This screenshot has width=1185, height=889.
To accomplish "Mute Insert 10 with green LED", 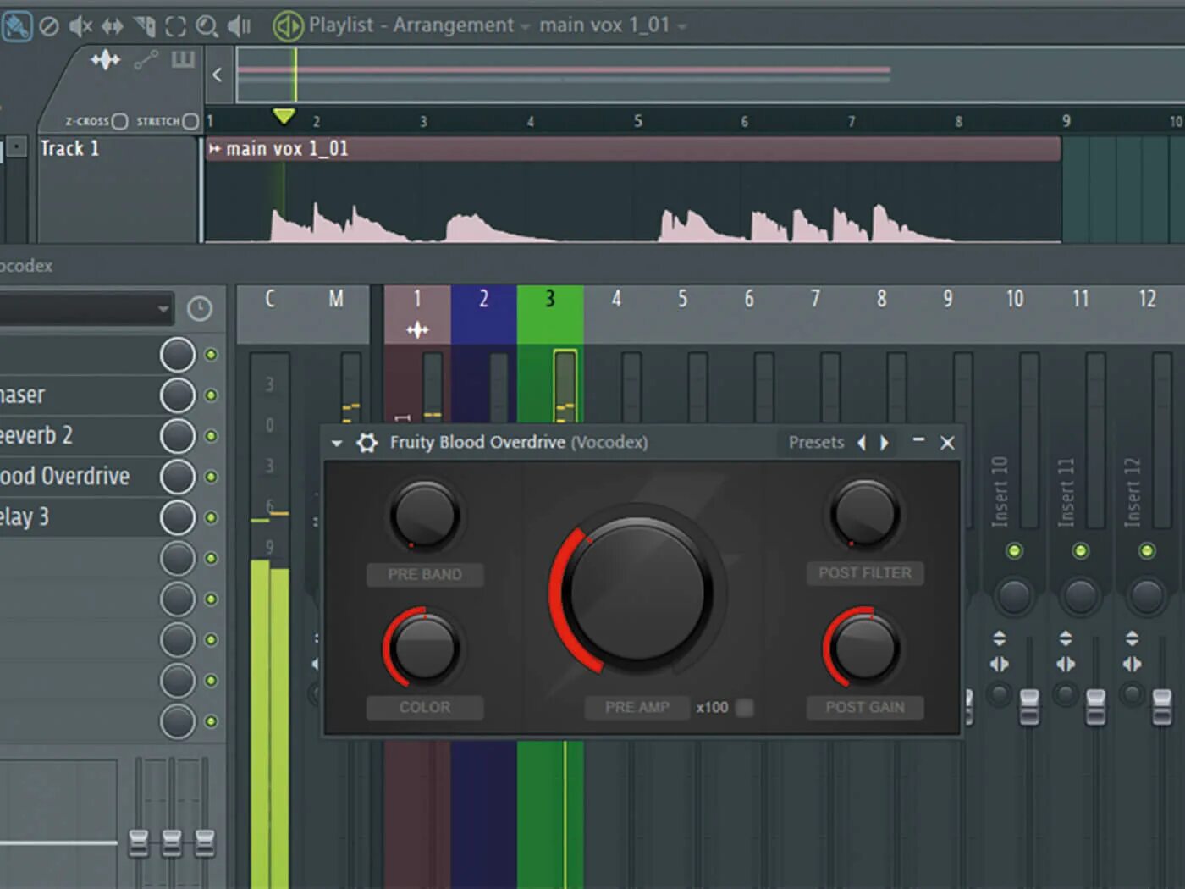I will tap(1014, 551).
